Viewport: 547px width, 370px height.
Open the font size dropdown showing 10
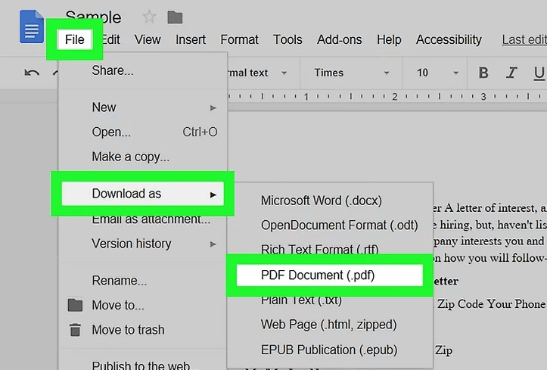[x=437, y=73]
